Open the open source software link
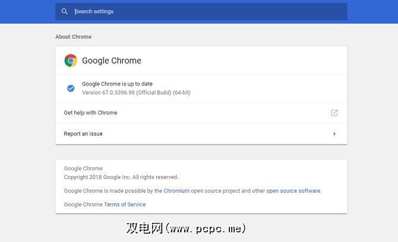The image size is (398, 242). point(293,191)
